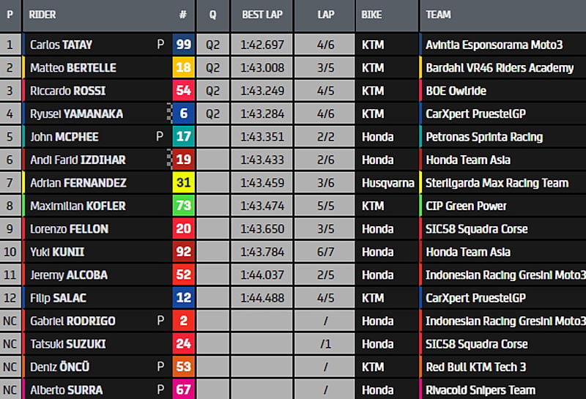This screenshot has height=399, width=586.
Task: Click Maximilian Kofler's green number 73 badge
Action: [183, 206]
